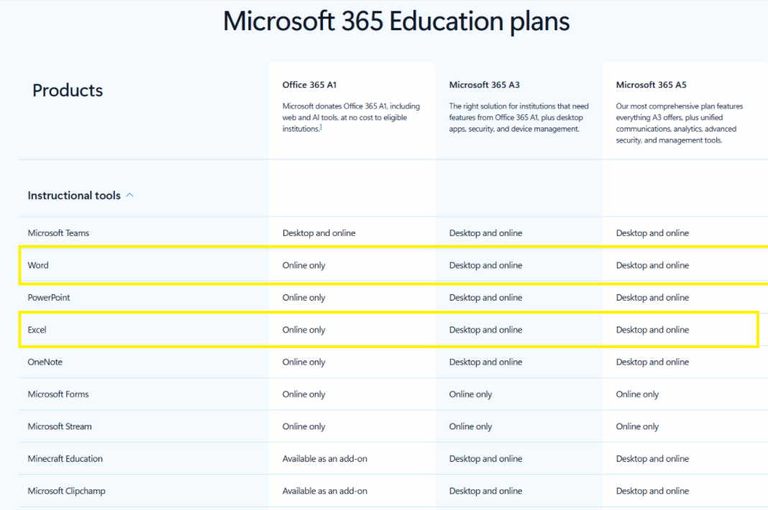Click the Microsoft 365 Education plans title
768x510 pixels.
[396, 21]
